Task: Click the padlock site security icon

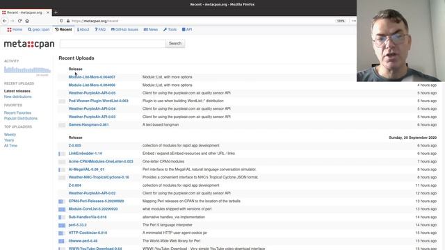Action: click(x=68, y=21)
